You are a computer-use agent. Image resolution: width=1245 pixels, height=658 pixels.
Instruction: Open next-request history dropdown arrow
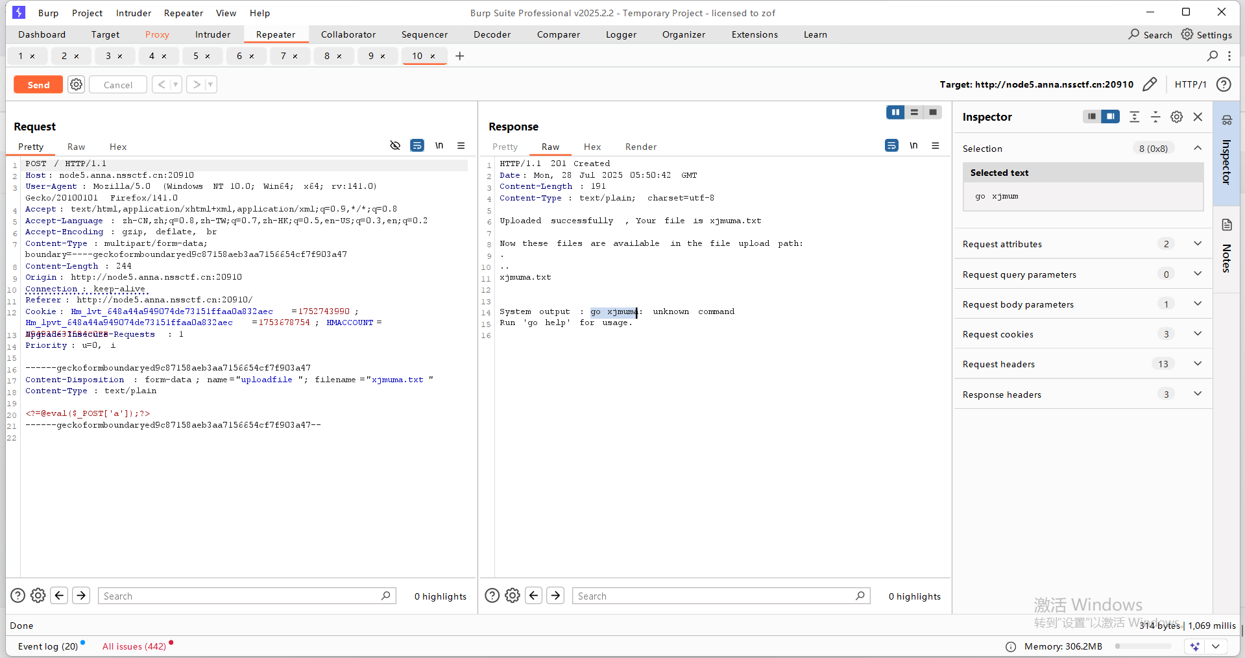211,84
